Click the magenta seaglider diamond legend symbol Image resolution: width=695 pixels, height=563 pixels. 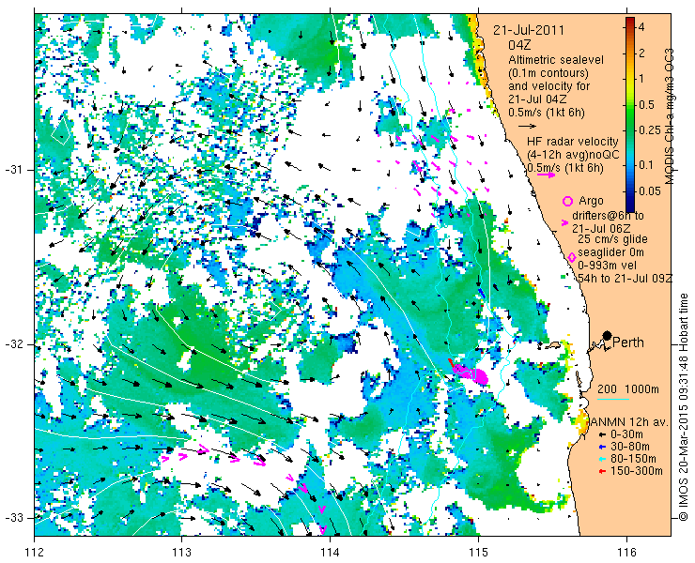(x=572, y=257)
